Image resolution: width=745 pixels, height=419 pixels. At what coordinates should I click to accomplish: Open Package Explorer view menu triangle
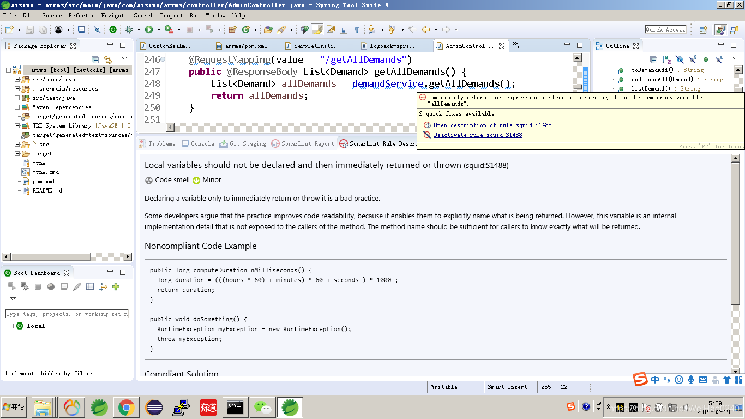(x=124, y=58)
